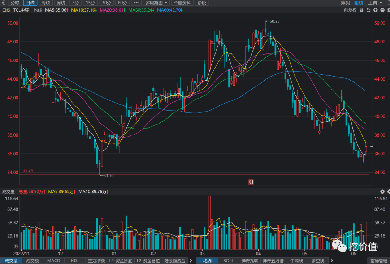Toggle the chart lock icon
The image size is (390, 264).
361,10
